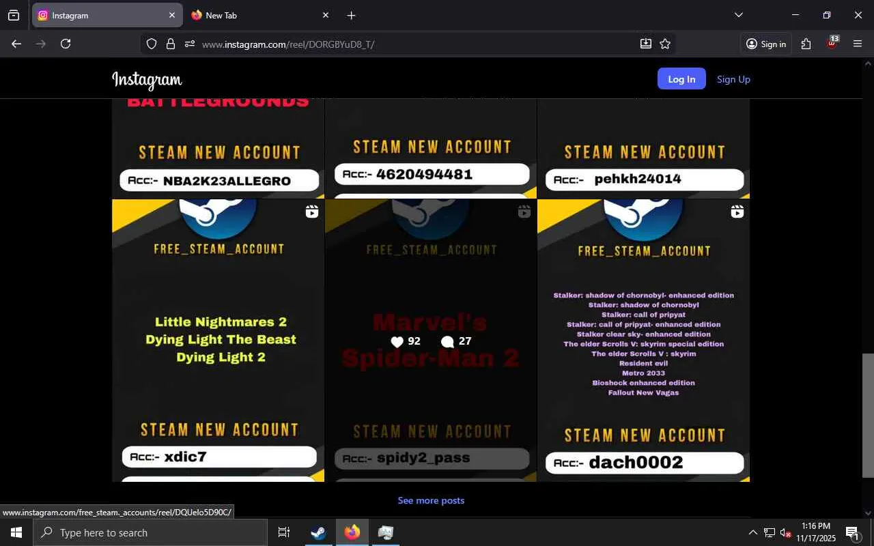This screenshot has height=546, width=874.
Task: Close the Instagram tab
Action: [x=172, y=15]
